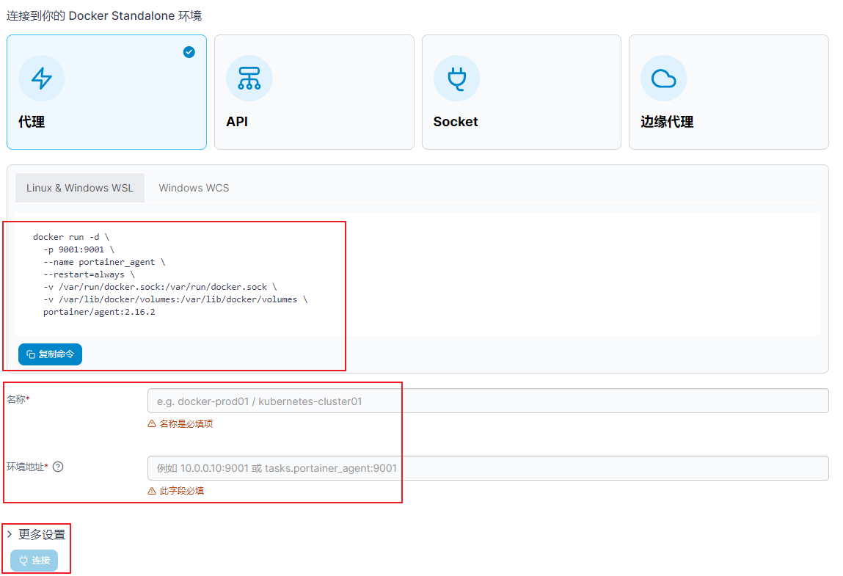Click the 边缘代理 cloud icon
The image size is (843, 576).
[663, 79]
